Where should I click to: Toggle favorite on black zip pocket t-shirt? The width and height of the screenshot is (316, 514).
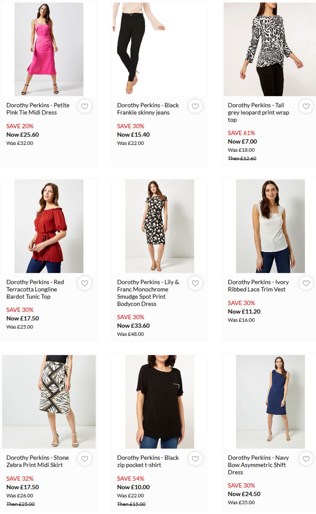point(195,458)
